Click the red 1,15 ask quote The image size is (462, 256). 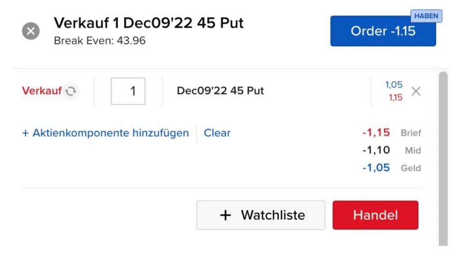pos(395,98)
